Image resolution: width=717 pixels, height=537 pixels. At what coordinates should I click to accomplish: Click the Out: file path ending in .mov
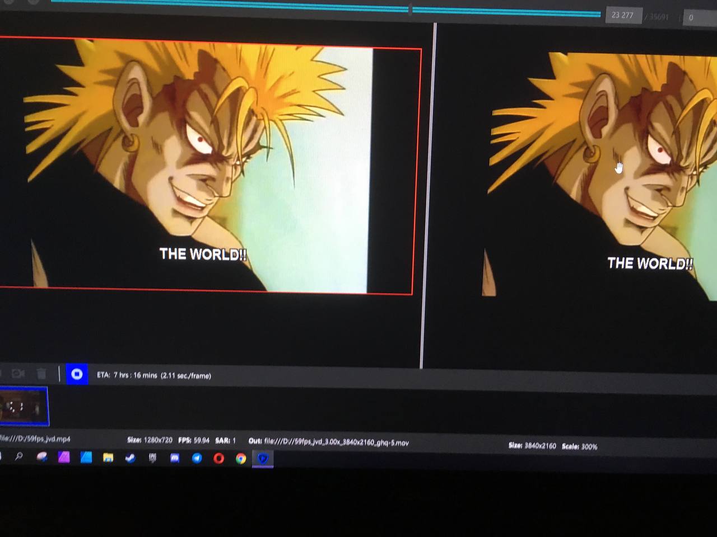[329, 442]
